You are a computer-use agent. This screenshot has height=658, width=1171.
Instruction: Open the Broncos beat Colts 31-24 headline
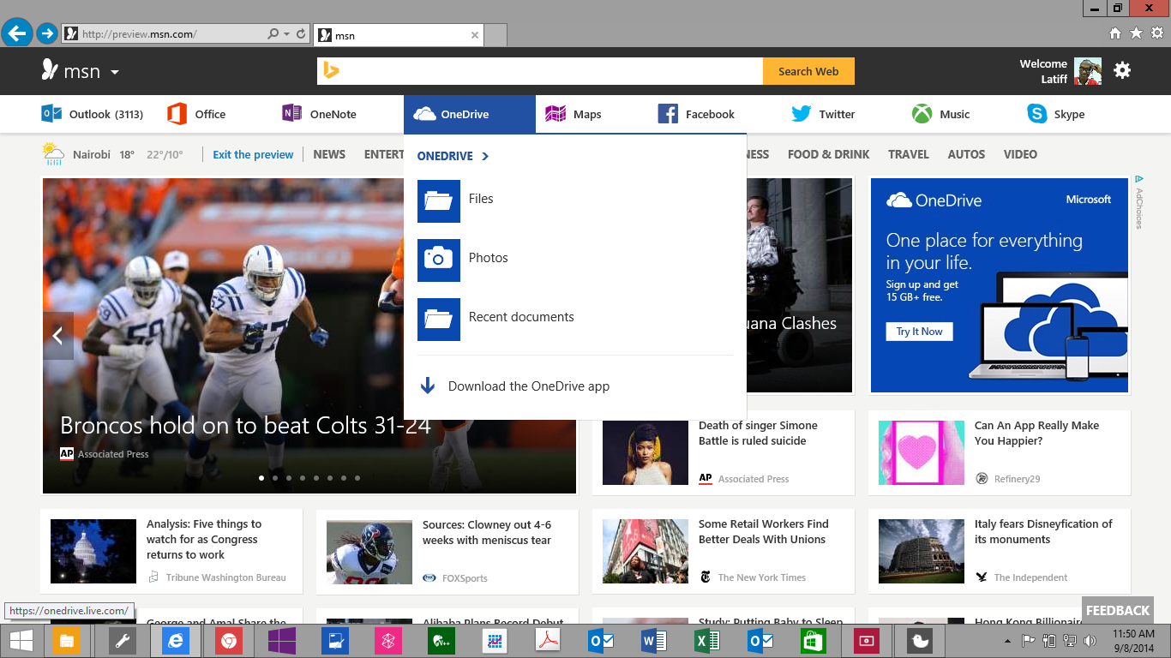[245, 425]
